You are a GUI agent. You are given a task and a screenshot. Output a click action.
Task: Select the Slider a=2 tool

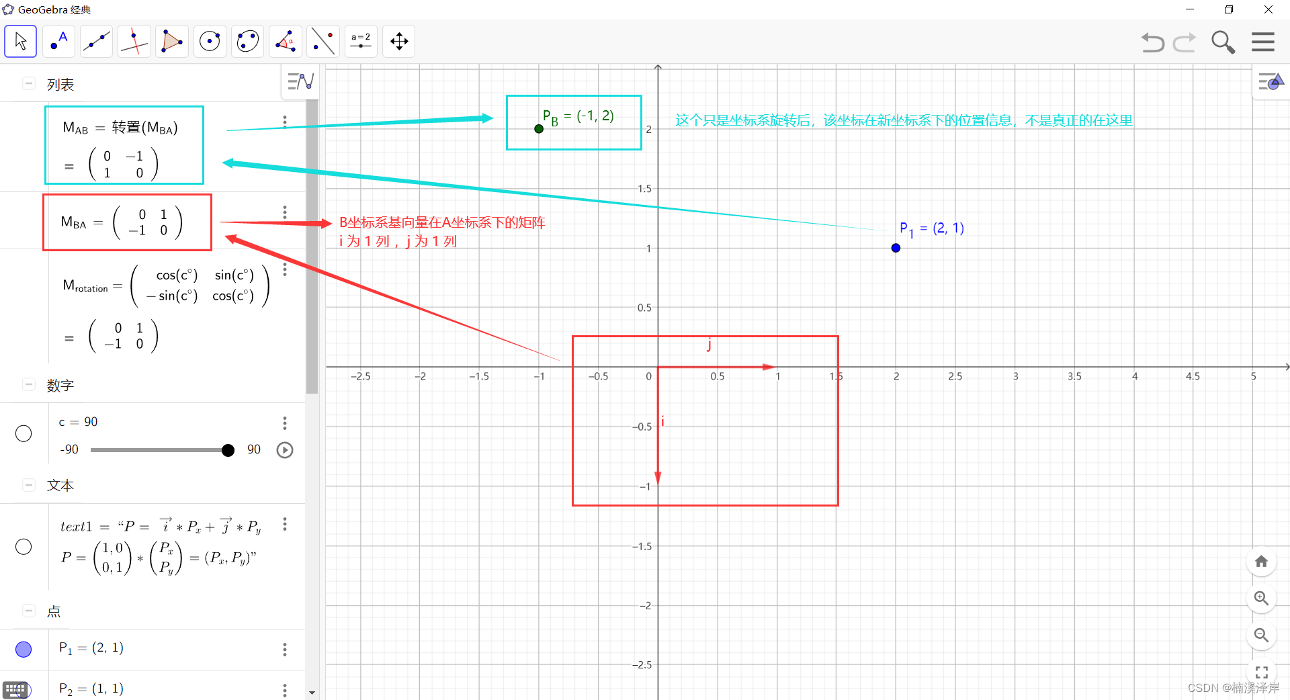(361, 41)
